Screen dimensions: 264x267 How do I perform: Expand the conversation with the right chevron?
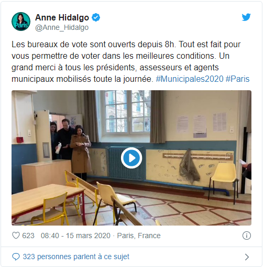click(247, 257)
